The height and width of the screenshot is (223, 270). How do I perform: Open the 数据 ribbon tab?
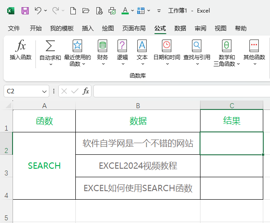(x=180, y=28)
